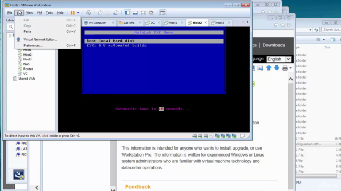This screenshot has width=341, height=191.
Task: Click the browser settings gear icon
Action: coord(289,25)
